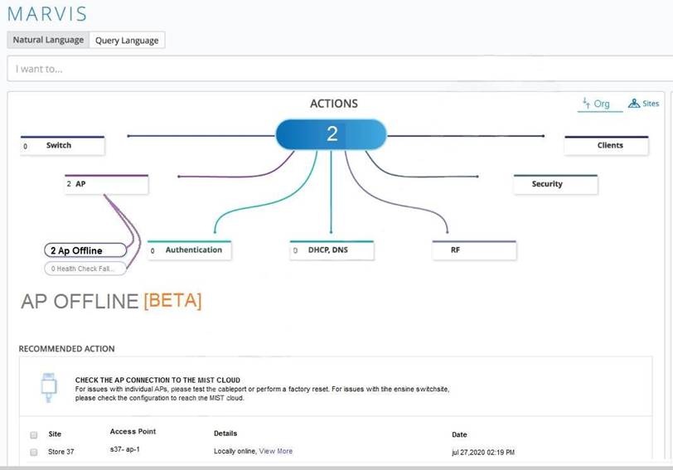Open the Security category box
673x470 pixels.
[x=554, y=184]
